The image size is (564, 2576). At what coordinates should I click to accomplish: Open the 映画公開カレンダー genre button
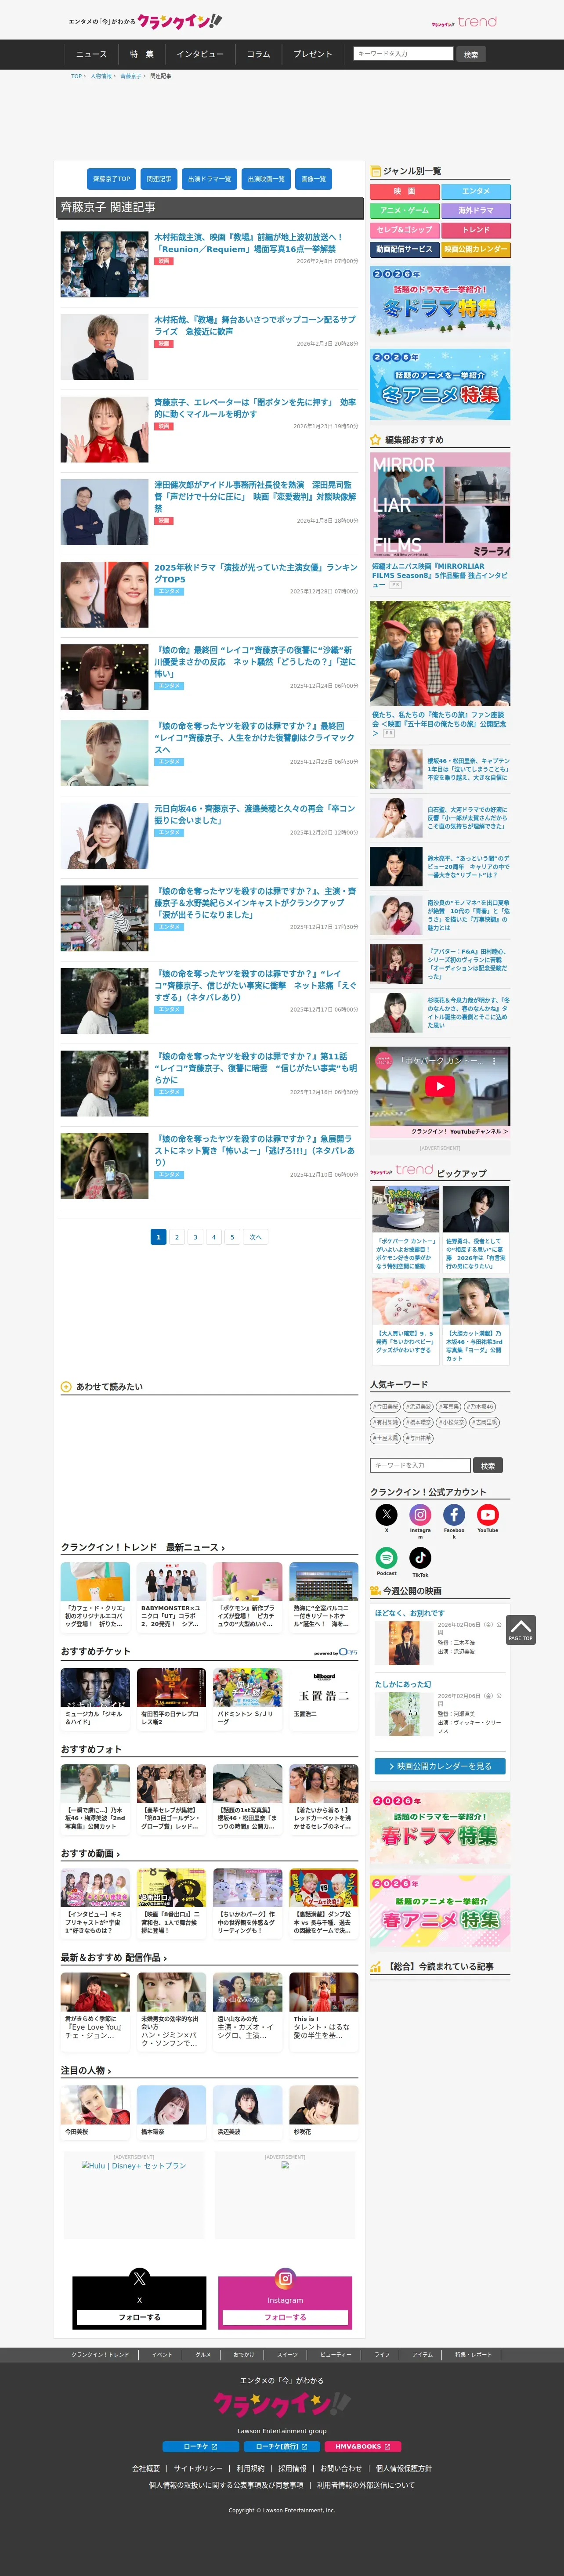click(x=476, y=249)
